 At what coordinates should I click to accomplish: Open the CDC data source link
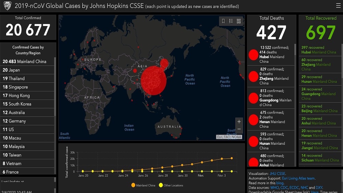284,188
